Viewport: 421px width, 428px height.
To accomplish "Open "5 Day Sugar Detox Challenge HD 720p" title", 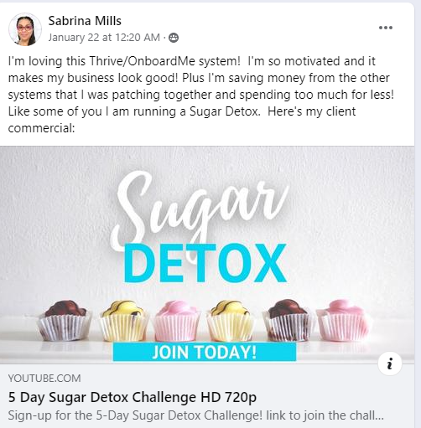I will tap(133, 397).
